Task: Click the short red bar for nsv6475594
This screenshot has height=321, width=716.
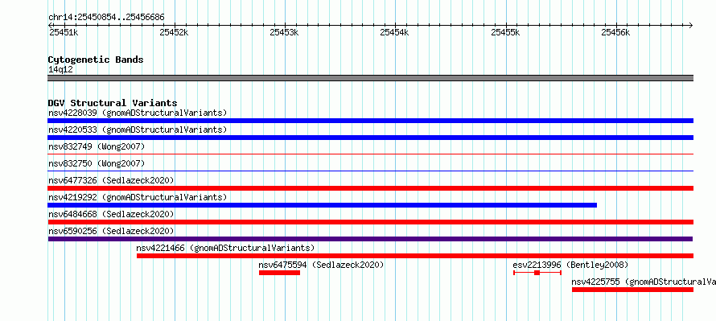Action: coord(279,273)
